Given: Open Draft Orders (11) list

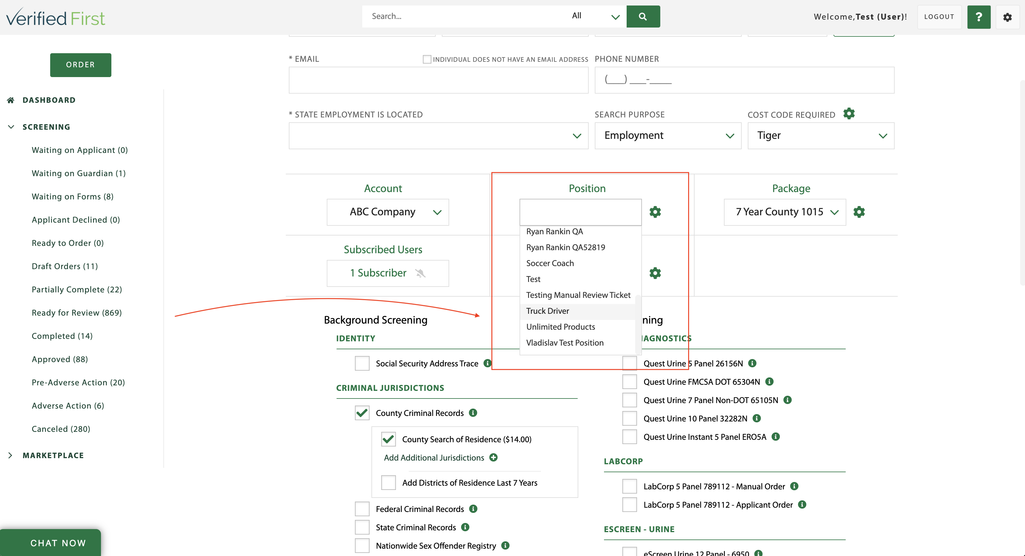Looking at the screenshot, I should tap(65, 266).
